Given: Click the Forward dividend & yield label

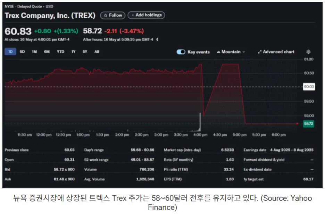Looking at the screenshot, I should coord(264,160).
